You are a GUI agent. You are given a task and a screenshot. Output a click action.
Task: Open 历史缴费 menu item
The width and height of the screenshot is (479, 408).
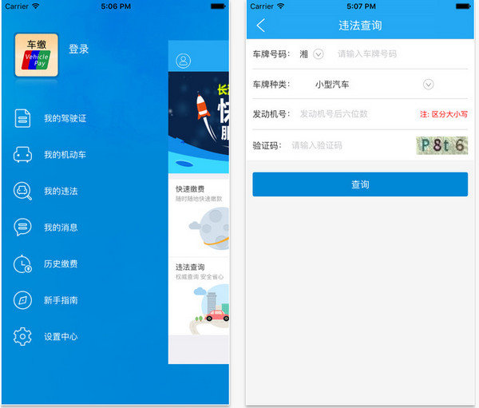click(x=61, y=263)
